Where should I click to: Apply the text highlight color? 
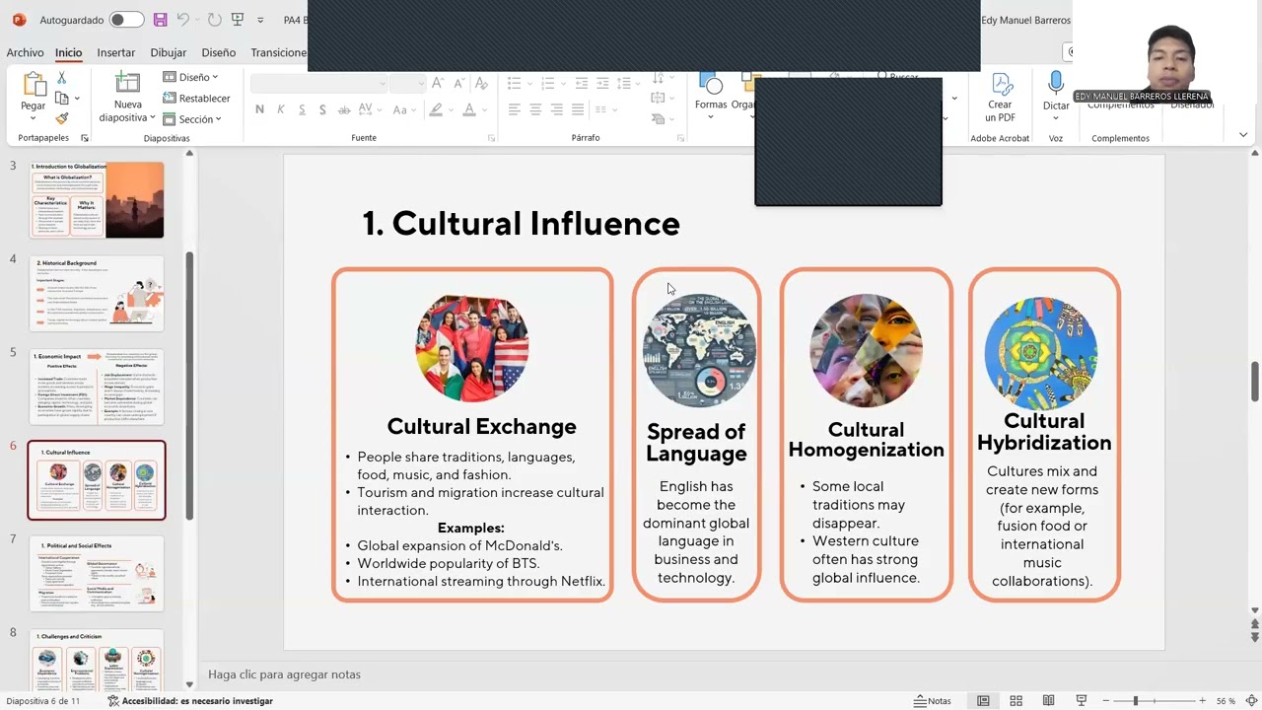435,109
